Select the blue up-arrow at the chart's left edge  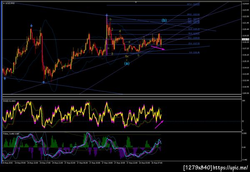tap(5, 78)
